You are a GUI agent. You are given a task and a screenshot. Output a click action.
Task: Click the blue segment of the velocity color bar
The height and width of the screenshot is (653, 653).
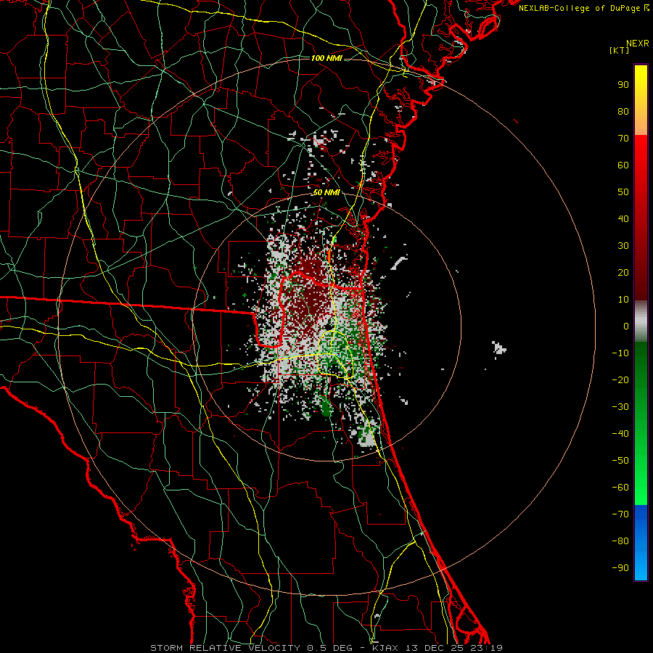point(641,542)
